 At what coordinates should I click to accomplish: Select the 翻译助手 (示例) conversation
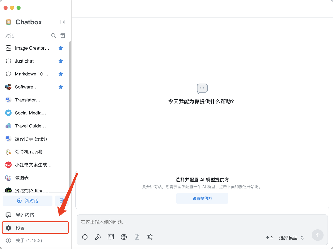(x=31, y=139)
